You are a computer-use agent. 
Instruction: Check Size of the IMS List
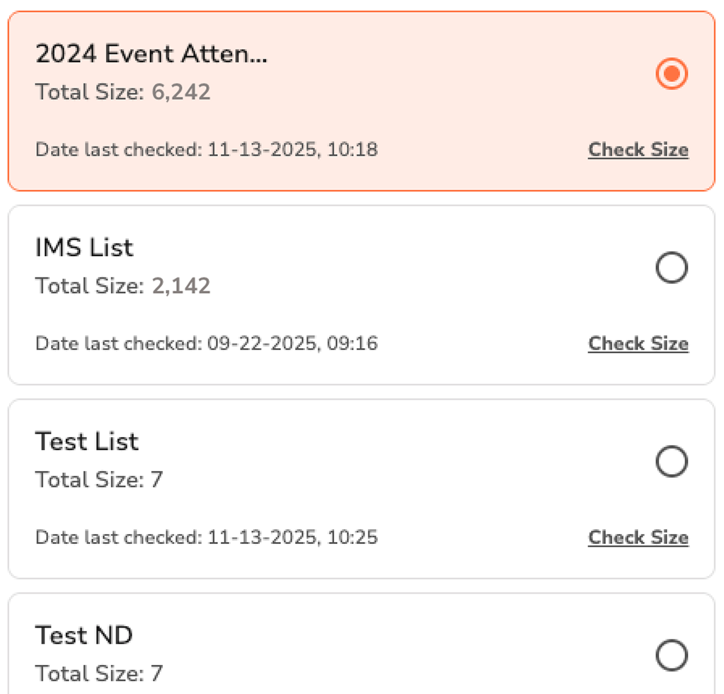(638, 344)
